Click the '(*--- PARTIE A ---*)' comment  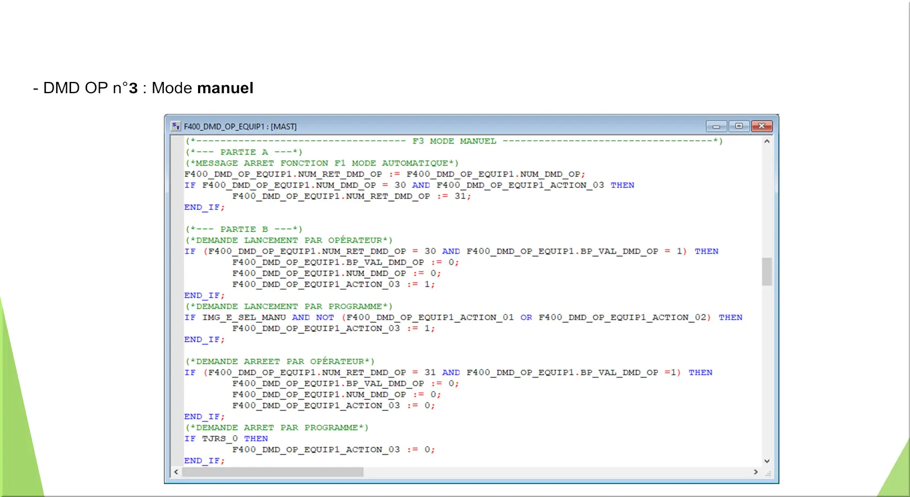pyautogui.click(x=244, y=152)
